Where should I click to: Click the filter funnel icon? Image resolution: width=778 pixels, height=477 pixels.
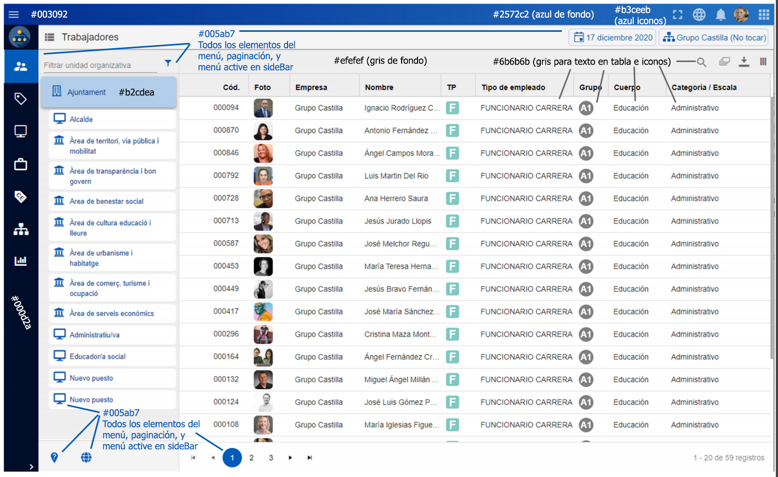(x=168, y=63)
